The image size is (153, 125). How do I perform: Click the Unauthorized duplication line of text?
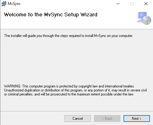point(75,90)
